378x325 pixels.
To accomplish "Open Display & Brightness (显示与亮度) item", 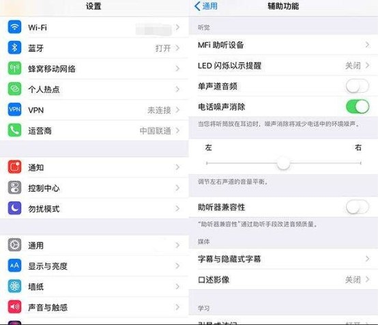I will click(x=94, y=266).
